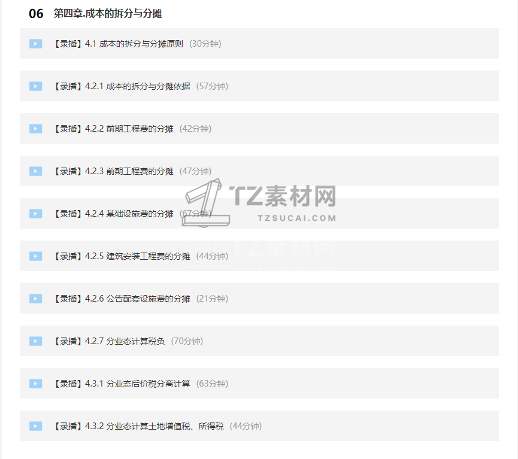The image size is (518, 459).
Task: Click the (57分钟) duration of lesson 4.2.1
Action: tap(212, 86)
